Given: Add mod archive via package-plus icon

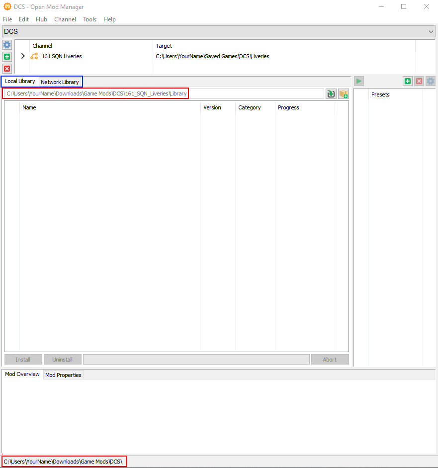Looking at the screenshot, I should click(343, 94).
